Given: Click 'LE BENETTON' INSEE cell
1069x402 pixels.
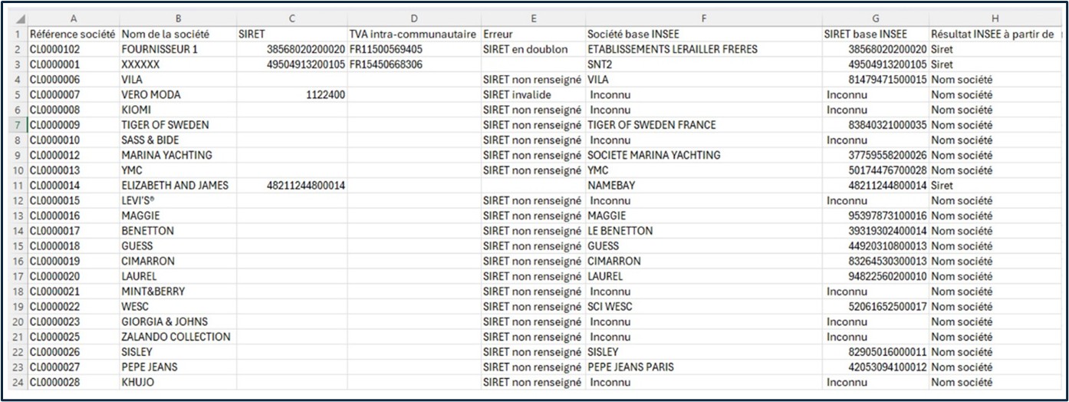Looking at the screenshot, I should [703, 231].
